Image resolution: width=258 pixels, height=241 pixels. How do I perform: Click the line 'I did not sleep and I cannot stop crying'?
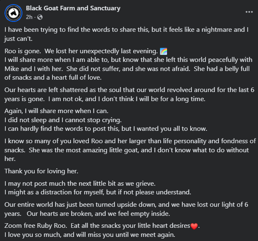[x=63, y=120]
